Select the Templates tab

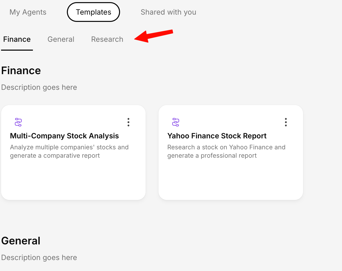[93, 12]
